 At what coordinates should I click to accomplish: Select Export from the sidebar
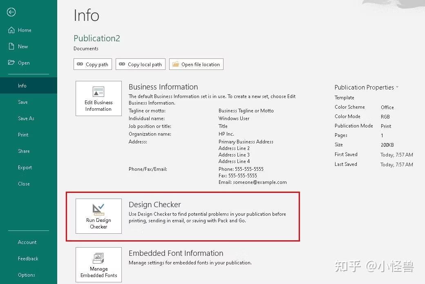pos(25,167)
